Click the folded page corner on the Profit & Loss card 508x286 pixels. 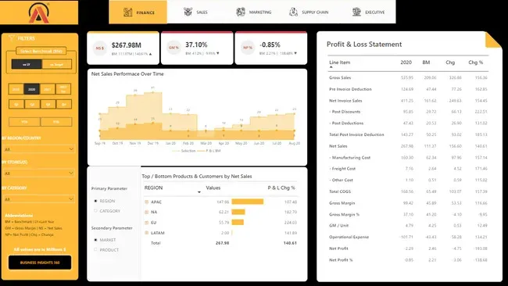493,41
